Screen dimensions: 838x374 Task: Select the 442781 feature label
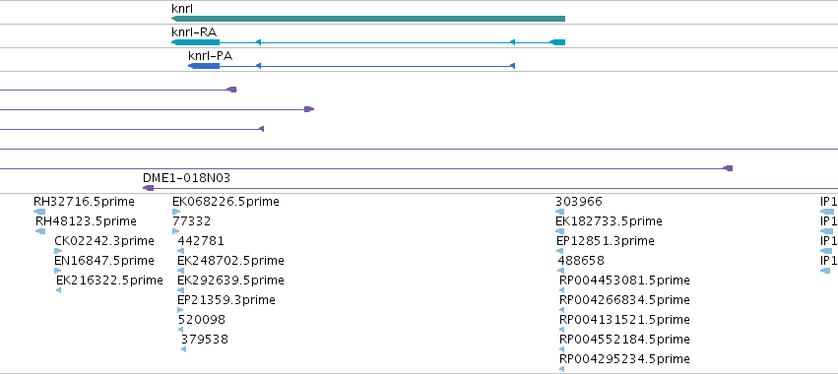[x=201, y=241]
